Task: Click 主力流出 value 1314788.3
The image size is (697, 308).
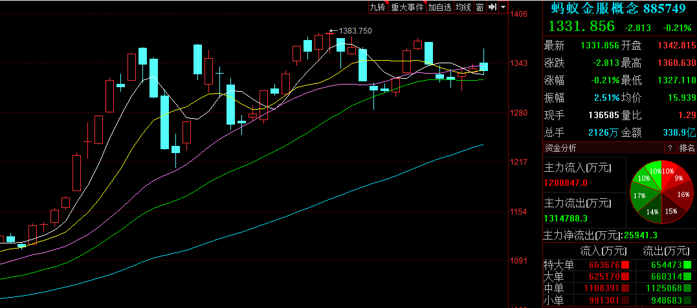Action: pyautogui.click(x=566, y=218)
